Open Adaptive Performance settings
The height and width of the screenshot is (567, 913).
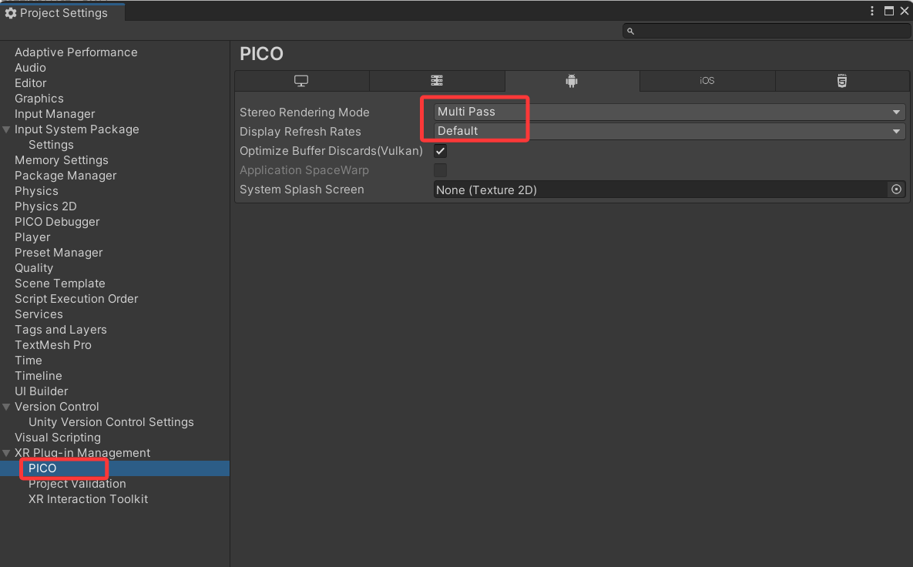tap(76, 52)
